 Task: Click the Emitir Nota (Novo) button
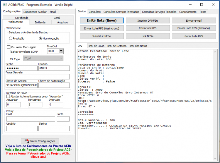click(102, 20)
